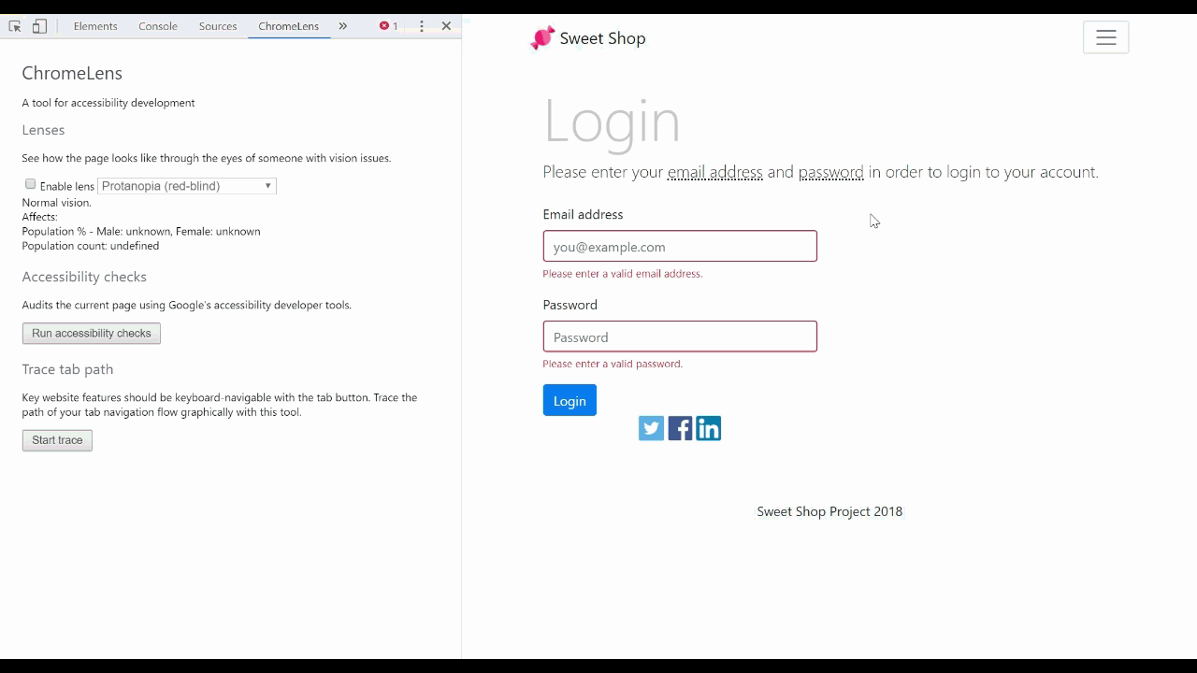Click the Sweet Shop brand name
Screen dimensions: 1197x673
pyautogui.click(x=602, y=38)
